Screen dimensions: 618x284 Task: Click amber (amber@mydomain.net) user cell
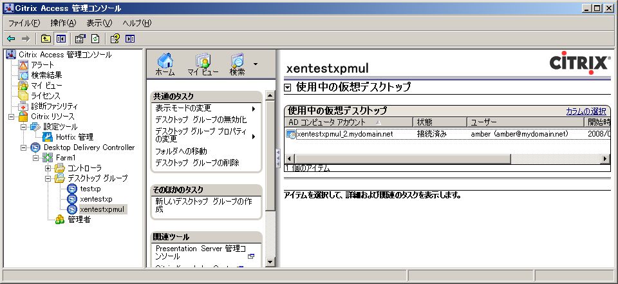(x=519, y=134)
